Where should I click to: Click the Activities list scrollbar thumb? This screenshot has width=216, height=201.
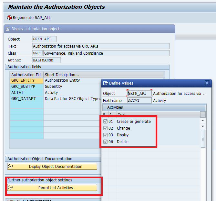click(203, 139)
